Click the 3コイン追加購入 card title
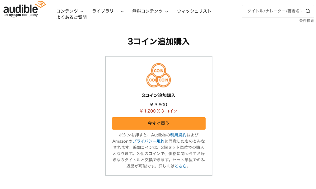The height and width of the screenshot is (189, 316). click(159, 95)
